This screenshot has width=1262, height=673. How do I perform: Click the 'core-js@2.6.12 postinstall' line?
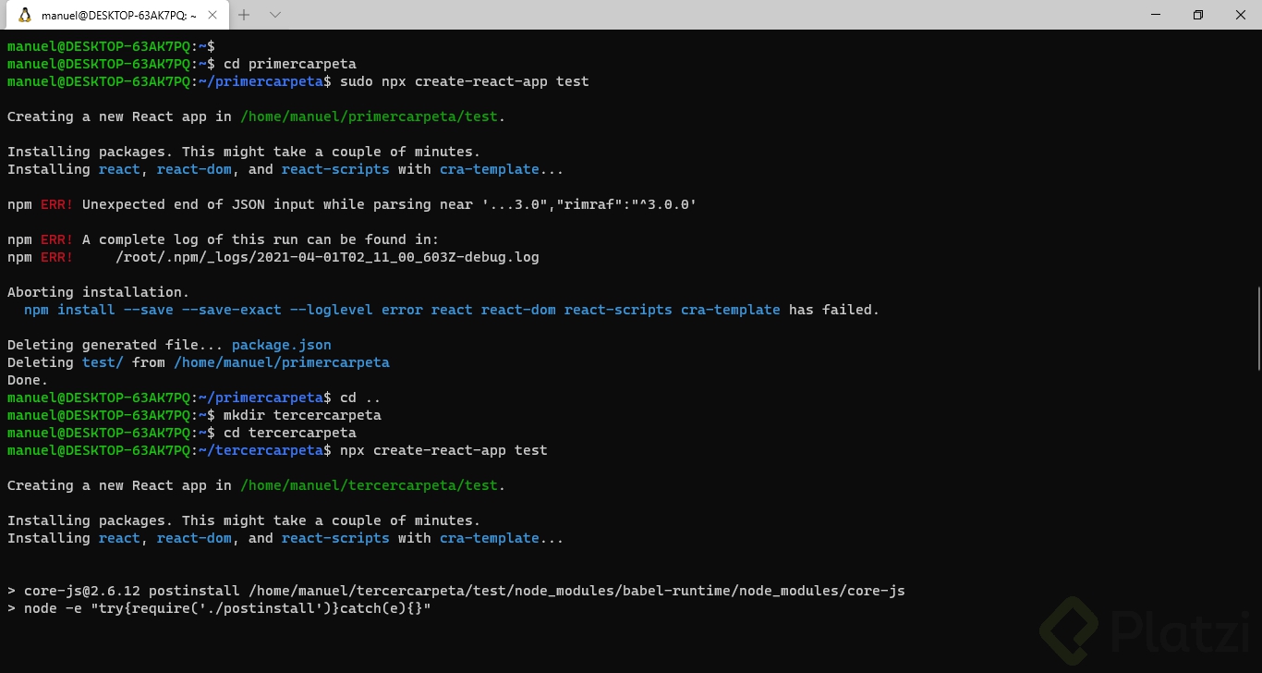456,591
